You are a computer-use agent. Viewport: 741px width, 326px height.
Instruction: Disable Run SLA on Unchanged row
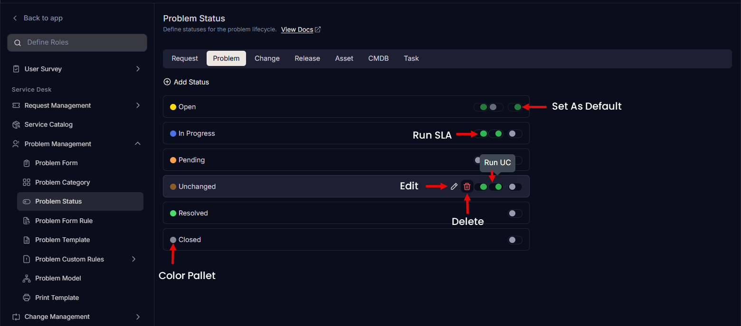click(481, 186)
